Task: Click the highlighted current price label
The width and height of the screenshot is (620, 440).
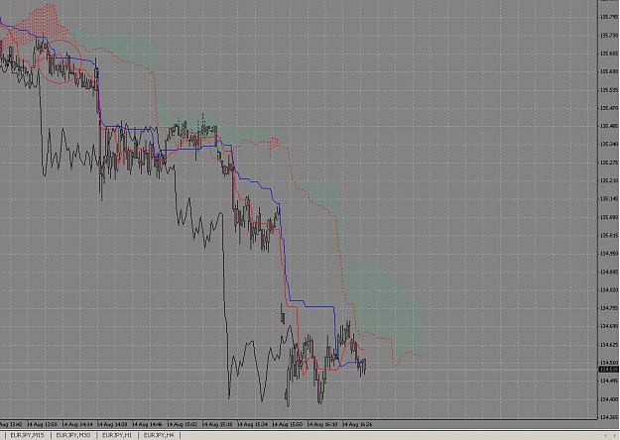Action: [609, 370]
